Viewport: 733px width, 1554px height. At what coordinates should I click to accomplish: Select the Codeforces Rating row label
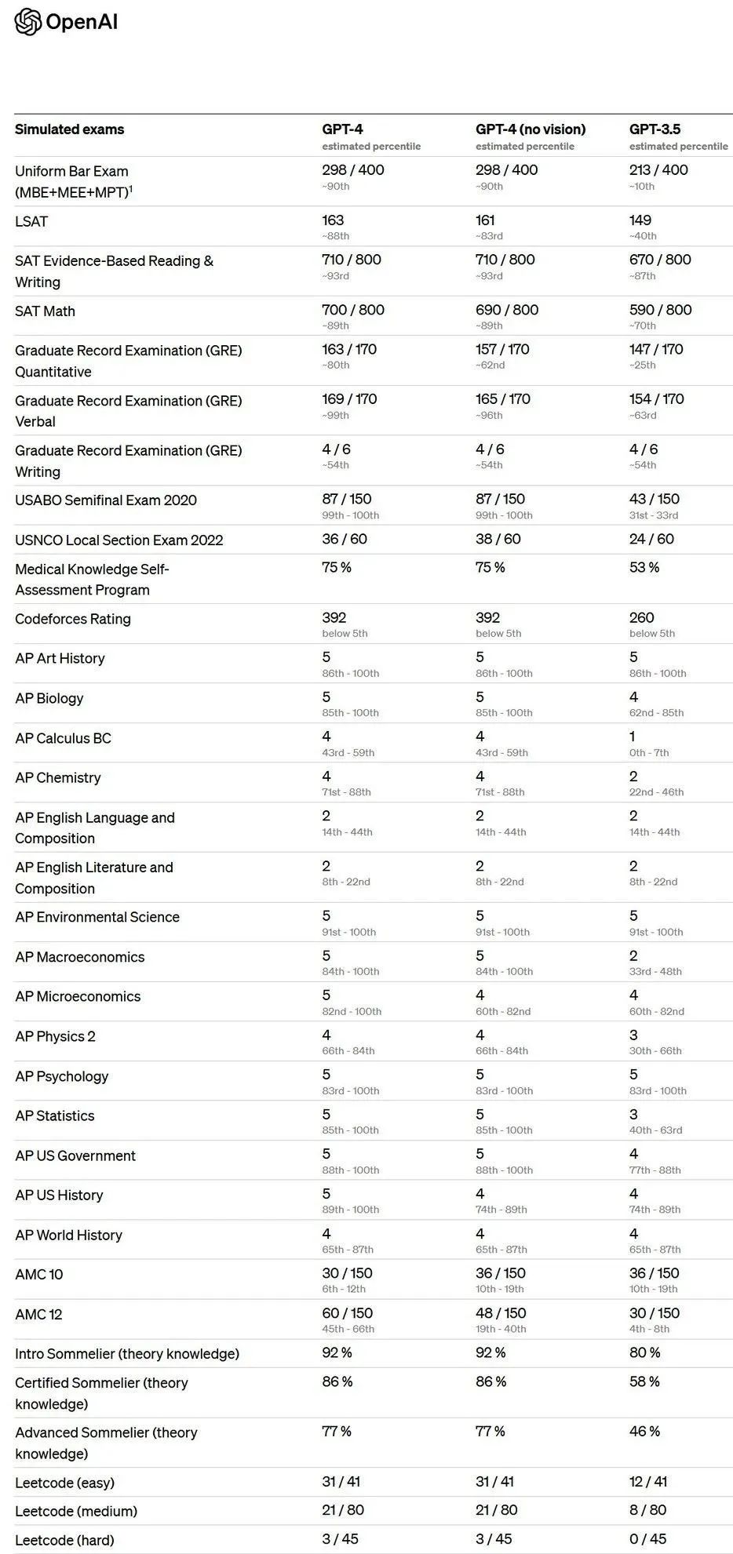point(73,619)
